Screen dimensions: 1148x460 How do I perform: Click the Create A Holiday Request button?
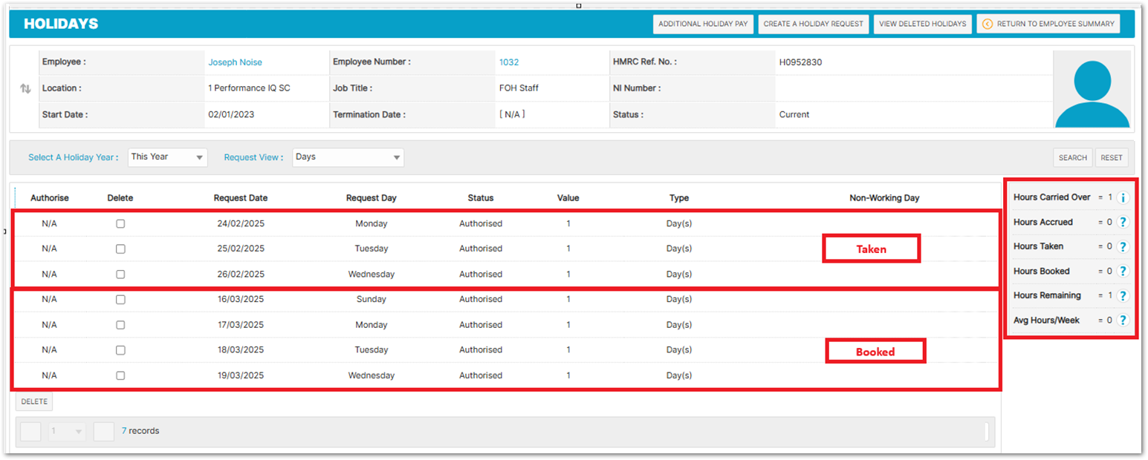click(813, 24)
